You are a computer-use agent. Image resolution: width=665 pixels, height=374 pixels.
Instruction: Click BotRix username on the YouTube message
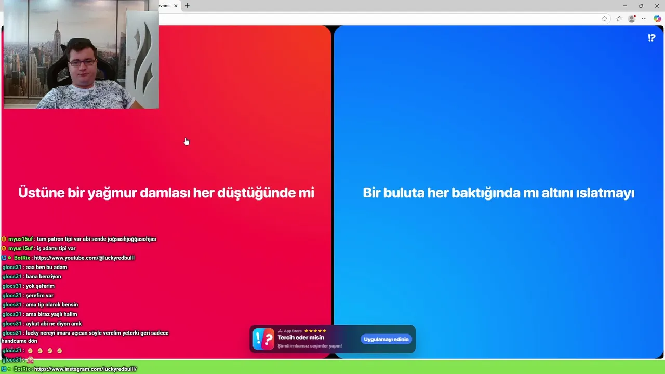tap(22, 258)
